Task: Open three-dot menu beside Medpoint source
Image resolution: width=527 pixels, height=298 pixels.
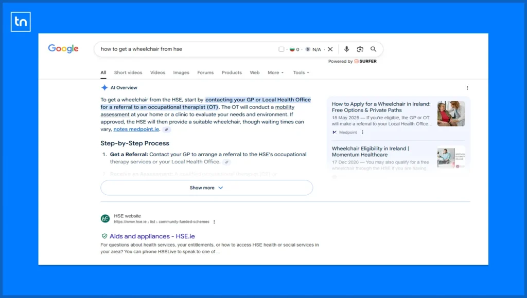Action: [362, 132]
